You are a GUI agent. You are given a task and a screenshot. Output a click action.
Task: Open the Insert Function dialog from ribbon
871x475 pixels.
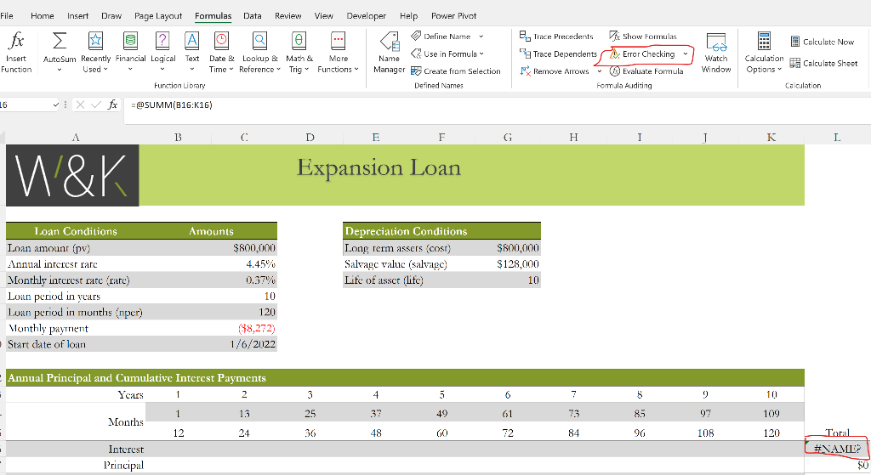tap(16, 52)
